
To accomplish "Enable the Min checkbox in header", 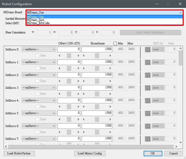I will (x=115, y=43).
